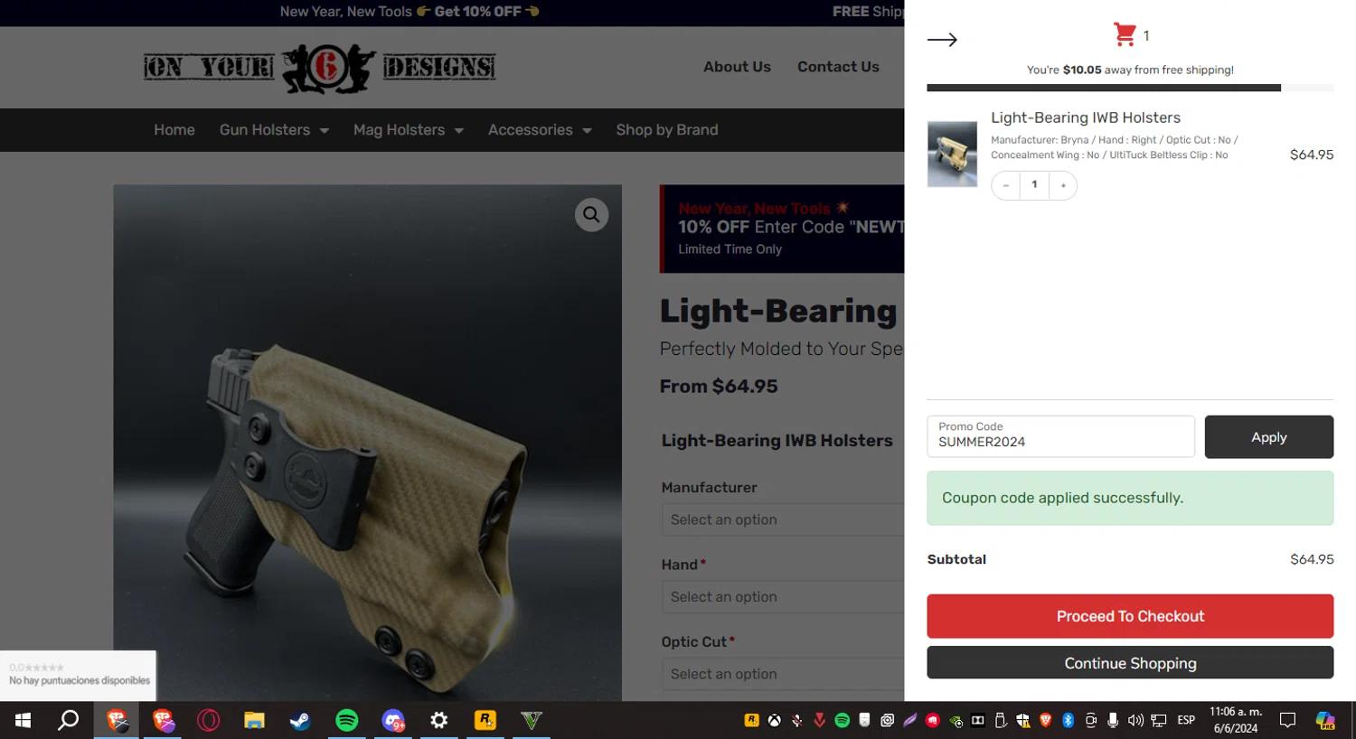
Task: Expand the Accessories menu
Action: pyautogui.click(x=540, y=130)
